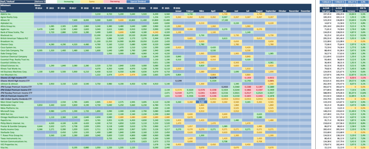This screenshot has height=149, width=369.
Task: Select McDonalds 2014 value '0,850'
Action: [40, 105]
